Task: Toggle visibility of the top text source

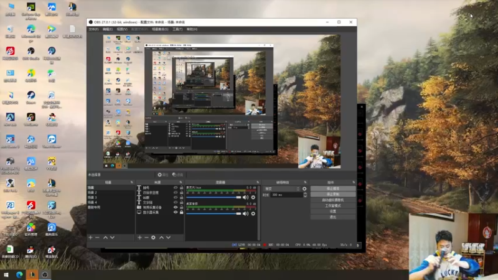Action: tap(176, 188)
